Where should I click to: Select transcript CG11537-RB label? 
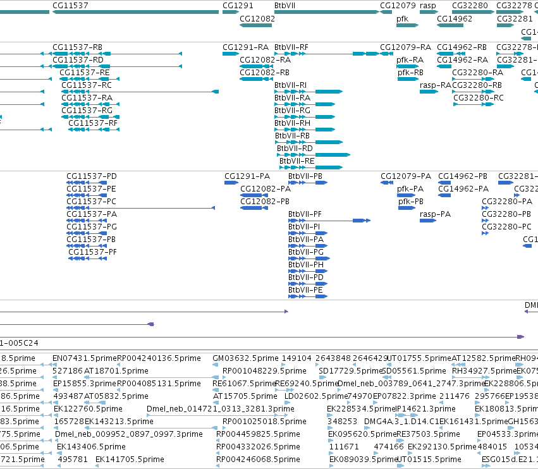(x=77, y=47)
